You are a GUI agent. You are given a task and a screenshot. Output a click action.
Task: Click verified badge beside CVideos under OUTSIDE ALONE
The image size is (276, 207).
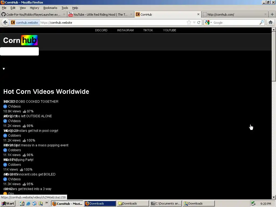coord(5,121)
